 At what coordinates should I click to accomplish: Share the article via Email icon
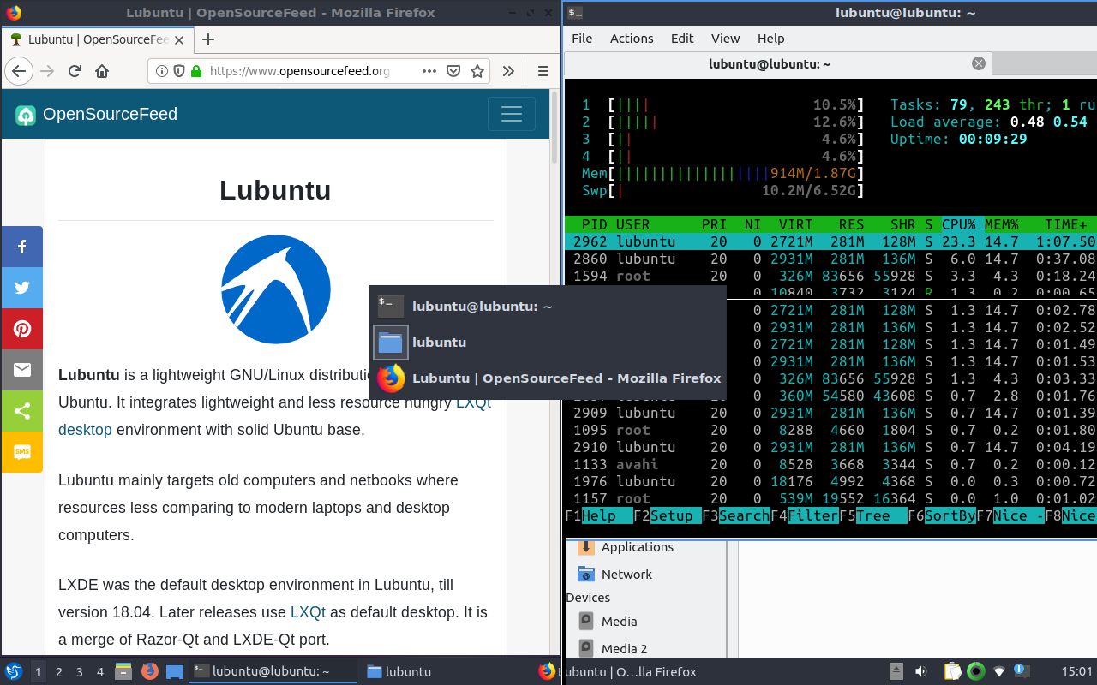click(x=21, y=370)
